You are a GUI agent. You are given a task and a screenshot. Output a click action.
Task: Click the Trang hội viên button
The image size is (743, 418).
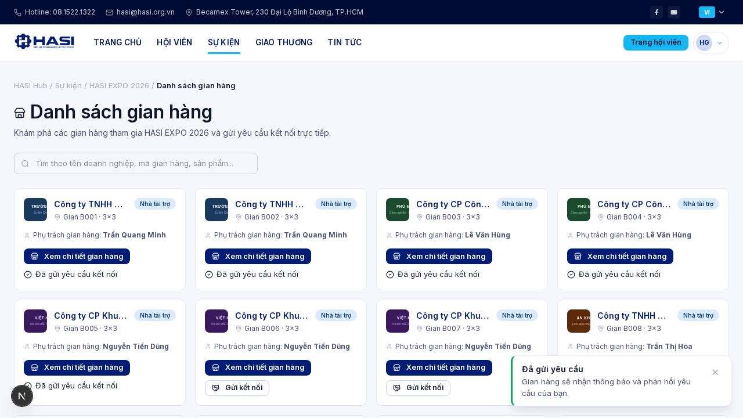656,42
